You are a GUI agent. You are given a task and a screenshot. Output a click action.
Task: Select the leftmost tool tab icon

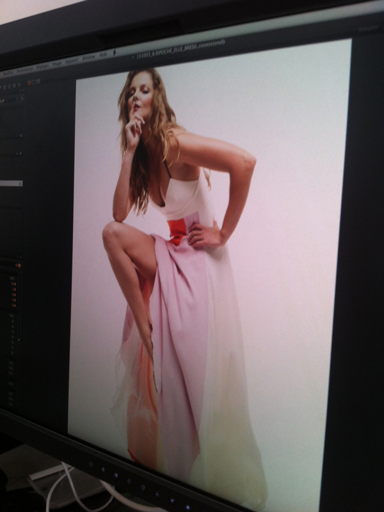(3, 87)
